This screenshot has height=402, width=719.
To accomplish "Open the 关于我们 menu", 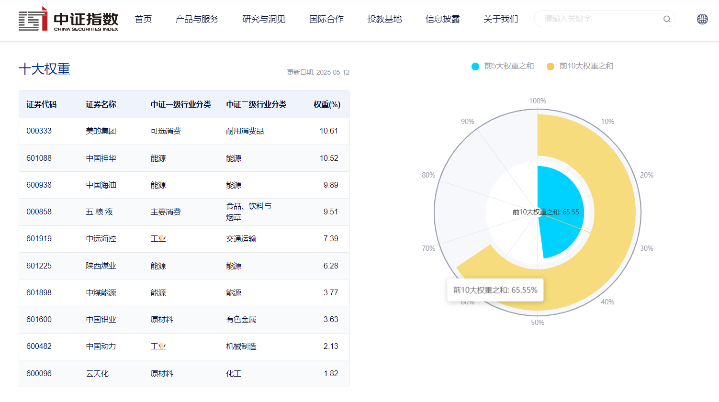I will [501, 19].
